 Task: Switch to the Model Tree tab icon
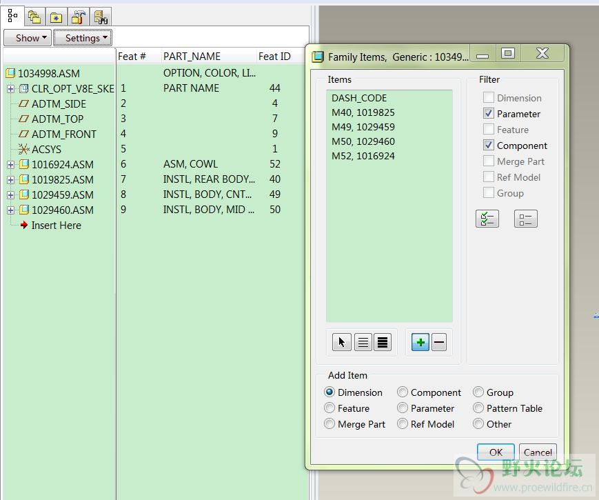pos(12,16)
